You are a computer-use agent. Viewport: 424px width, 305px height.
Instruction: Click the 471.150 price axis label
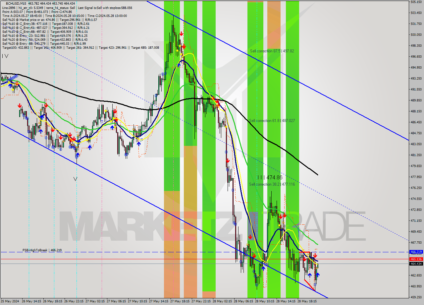coord(416,221)
